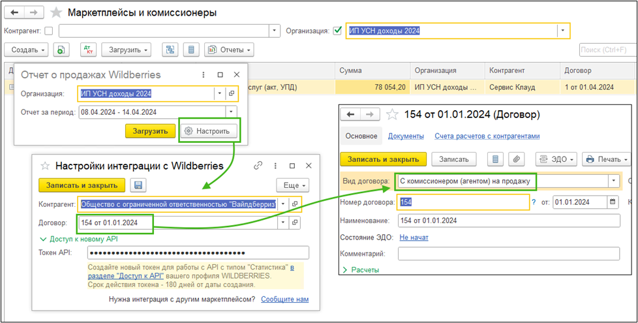
Task: Copy the link to the integration settings window
Action: point(258,166)
